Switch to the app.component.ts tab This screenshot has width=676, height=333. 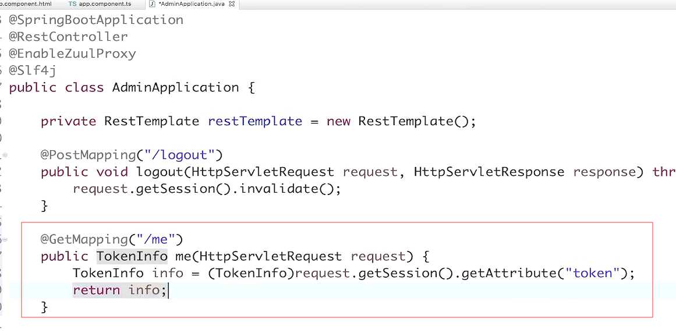point(105,4)
